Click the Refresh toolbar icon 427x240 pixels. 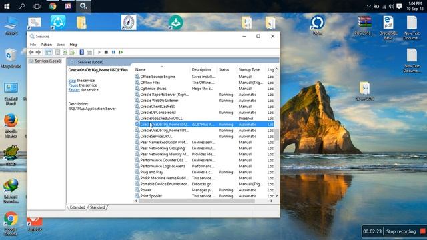coord(65,52)
